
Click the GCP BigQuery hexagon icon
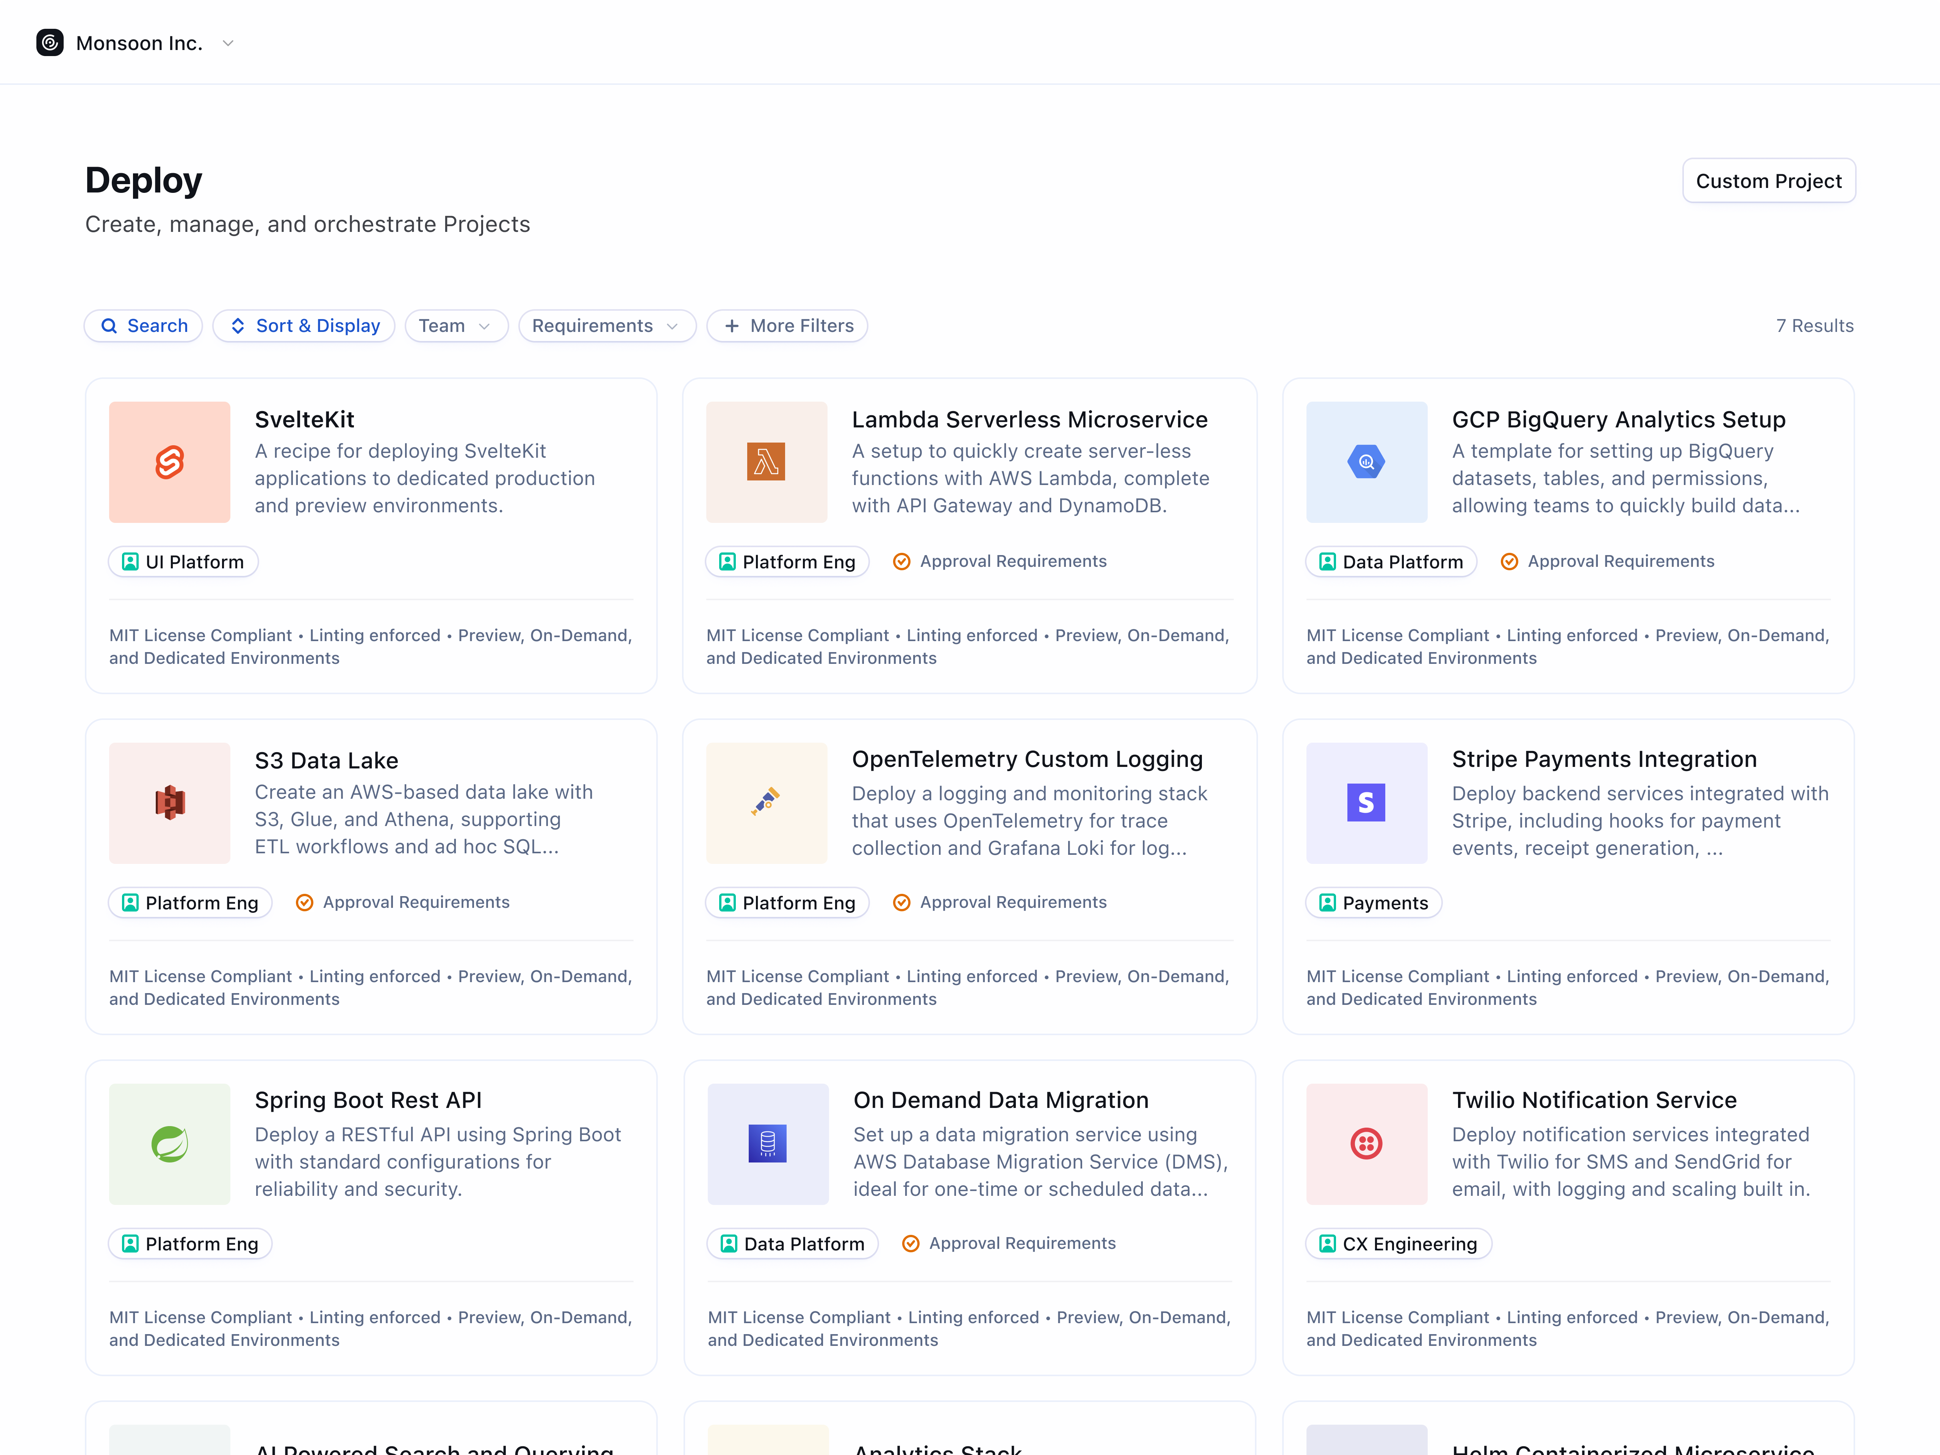coord(1366,462)
